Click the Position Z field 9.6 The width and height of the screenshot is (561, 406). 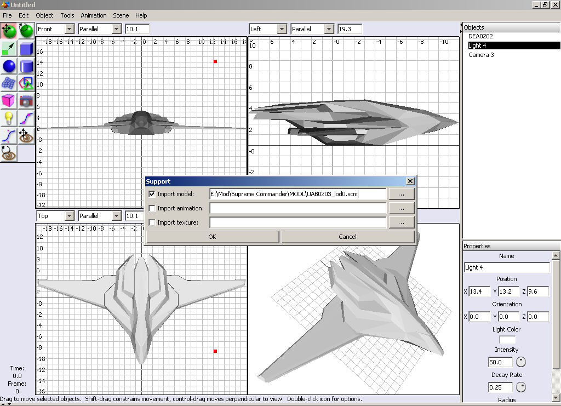tap(538, 291)
